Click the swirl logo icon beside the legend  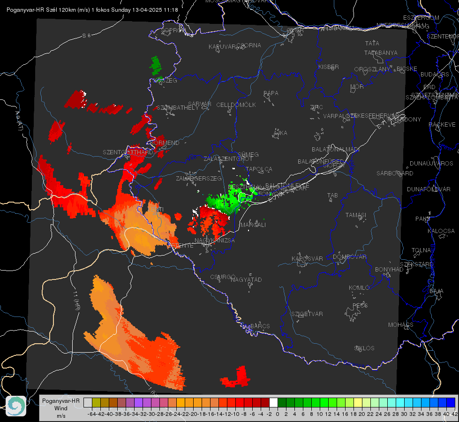(x=16, y=406)
